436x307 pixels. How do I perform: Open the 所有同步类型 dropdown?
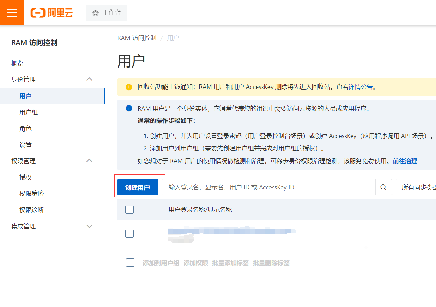pos(416,187)
